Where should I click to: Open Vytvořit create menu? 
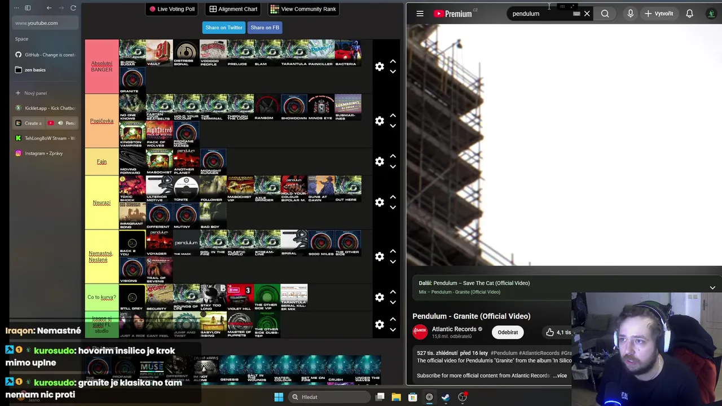[x=659, y=14]
